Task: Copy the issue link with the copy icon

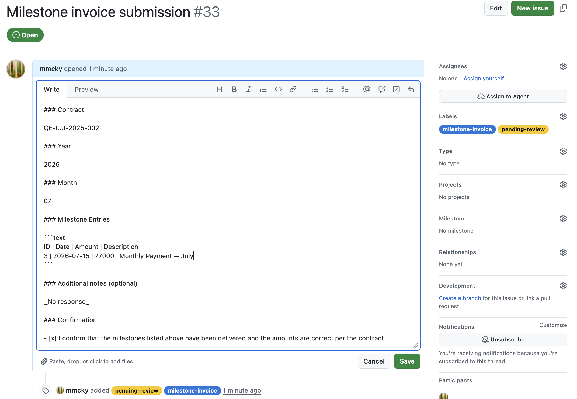Action: pyautogui.click(x=563, y=8)
